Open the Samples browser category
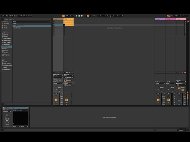 [6, 51]
